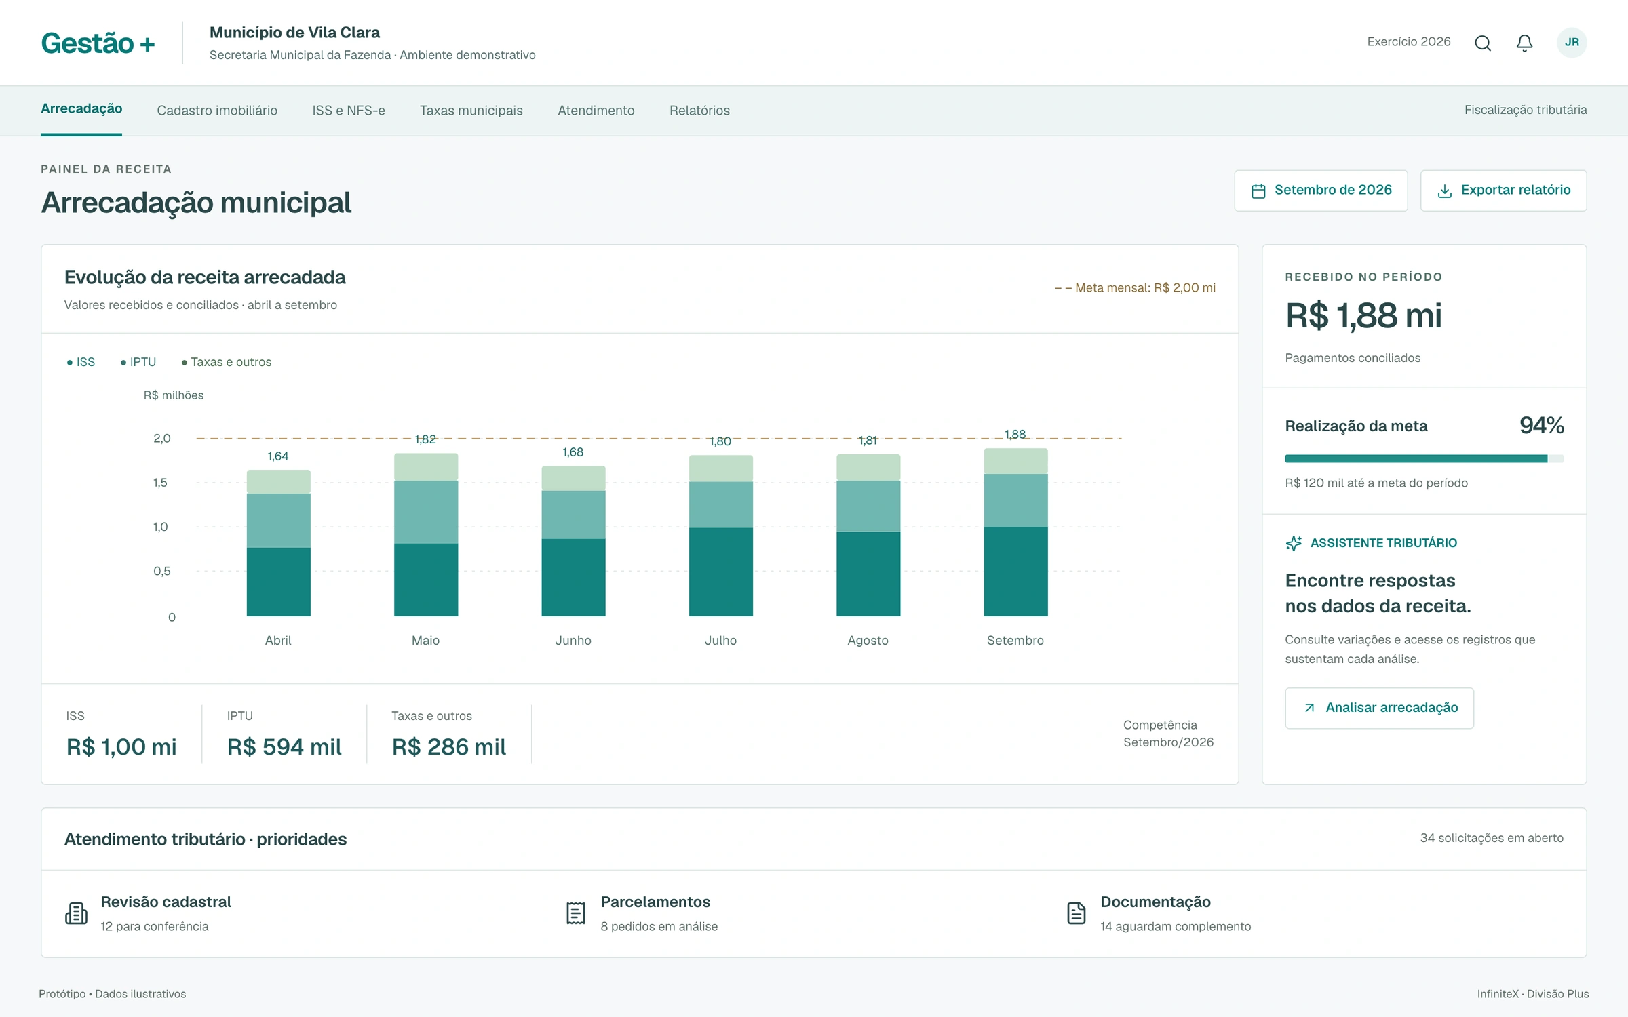Toggle the IPTU legend series

(138, 362)
